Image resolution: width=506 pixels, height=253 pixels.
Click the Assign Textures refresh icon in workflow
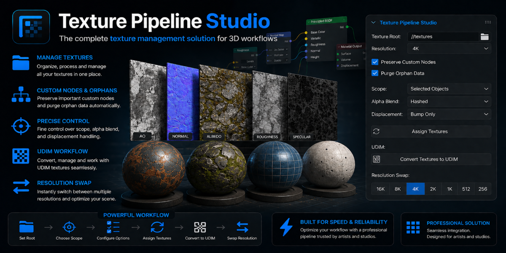click(x=157, y=227)
